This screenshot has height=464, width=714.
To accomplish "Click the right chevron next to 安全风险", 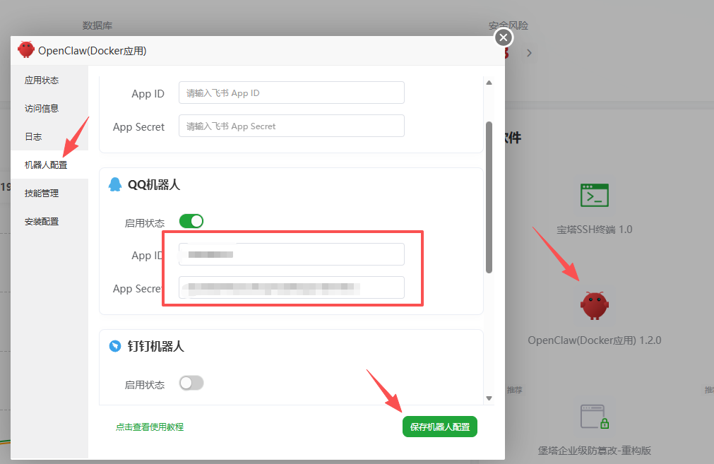I will pos(529,53).
